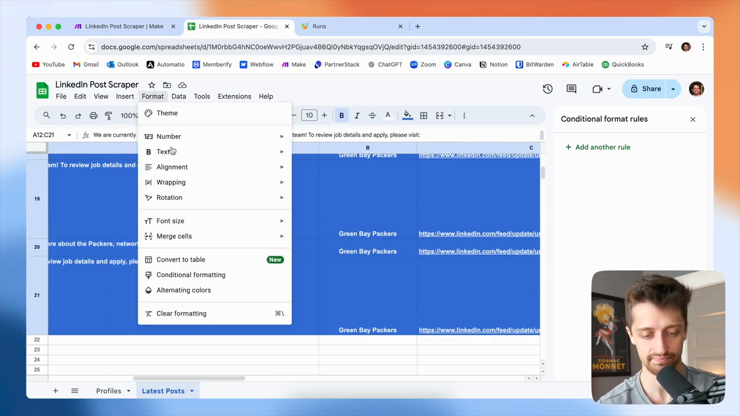Switch to LinkedIn Post Scraper Make tab
The height and width of the screenshot is (416, 740).
[x=124, y=27]
